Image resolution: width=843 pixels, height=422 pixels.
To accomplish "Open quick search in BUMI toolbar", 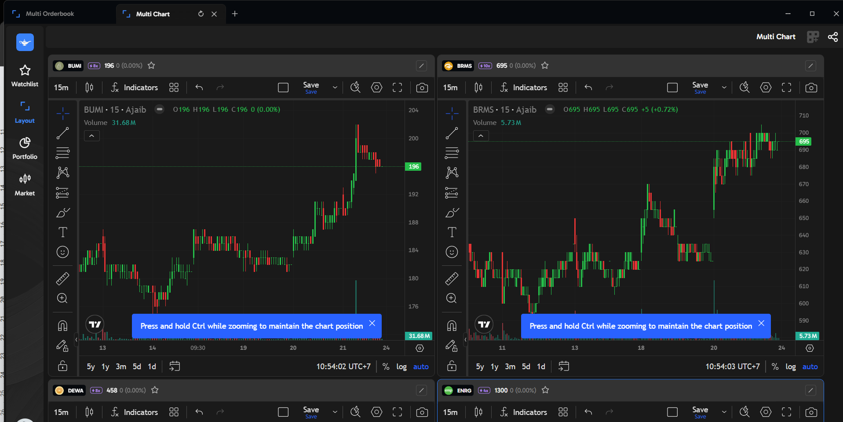I will 355,88.
